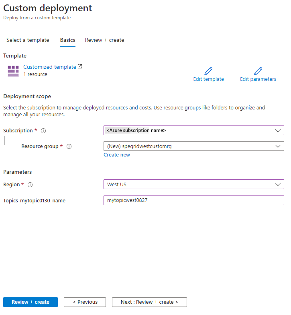Viewport: 291px width, 315px height.
Task: Select the Basics tab
Action: (x=67, y=40)
